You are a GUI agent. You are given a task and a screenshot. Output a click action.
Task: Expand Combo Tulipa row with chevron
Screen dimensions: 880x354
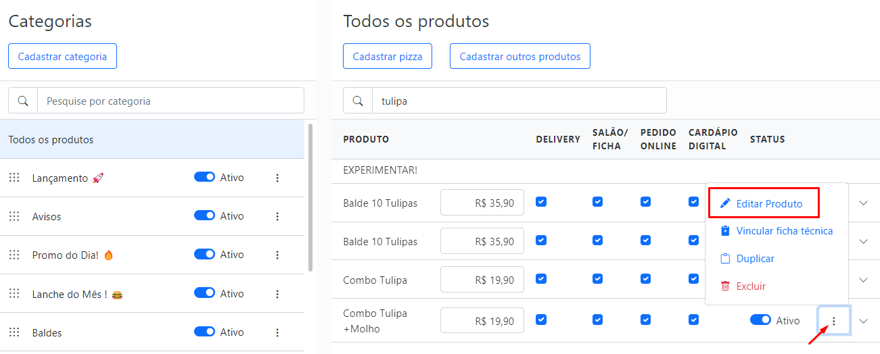tap(863, 280)
